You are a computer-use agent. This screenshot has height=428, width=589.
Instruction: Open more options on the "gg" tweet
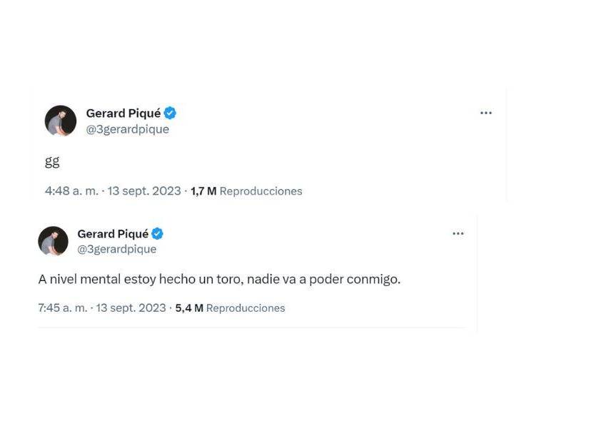click(486, 113)
